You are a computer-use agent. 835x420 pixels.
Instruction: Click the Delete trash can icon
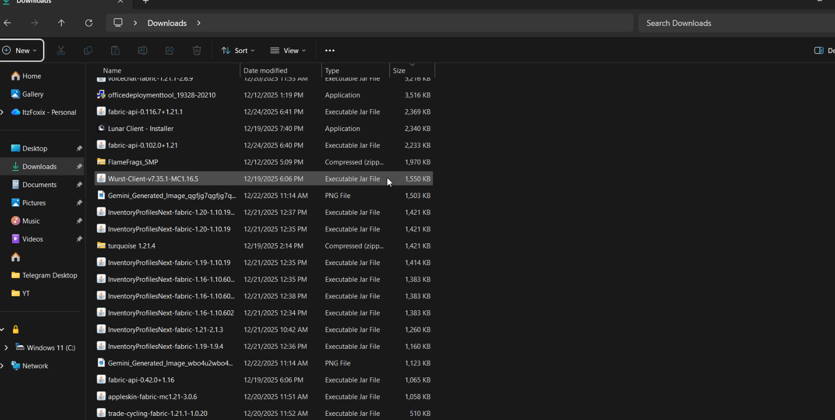(197, 50)
